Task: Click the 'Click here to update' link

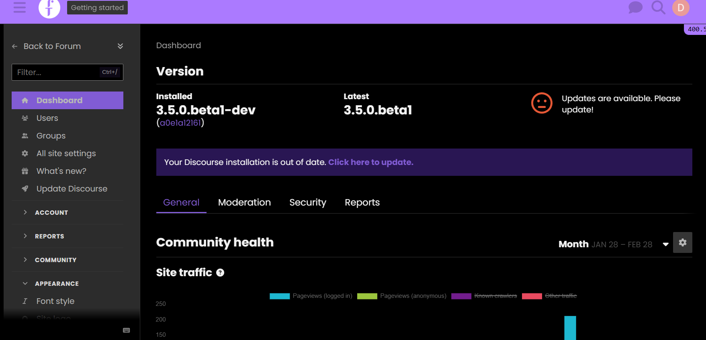Action: (370, 162)
